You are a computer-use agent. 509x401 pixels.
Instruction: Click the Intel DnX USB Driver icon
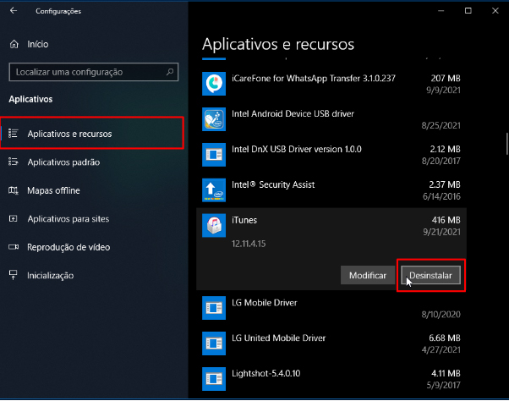click(x=214, y=155)
